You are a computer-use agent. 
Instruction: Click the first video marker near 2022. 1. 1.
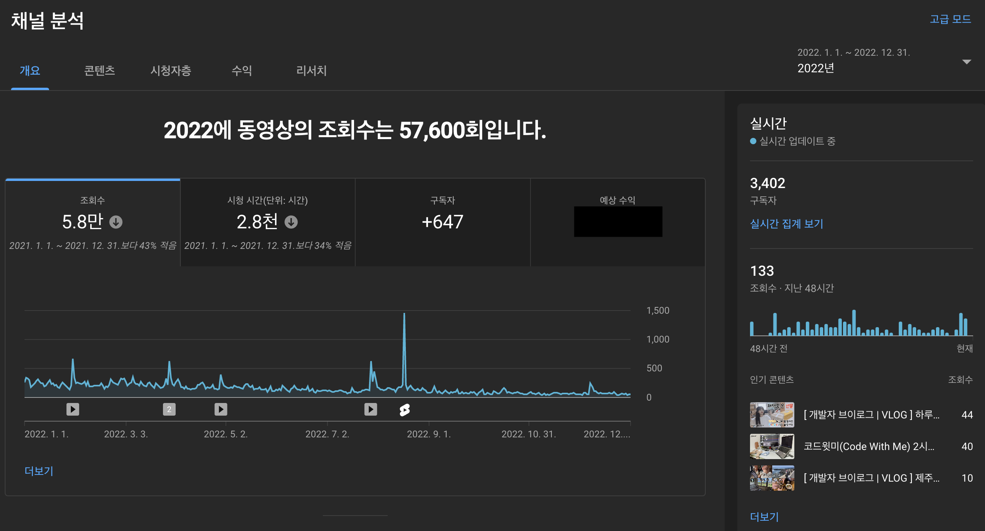click(x=73, y=409)
